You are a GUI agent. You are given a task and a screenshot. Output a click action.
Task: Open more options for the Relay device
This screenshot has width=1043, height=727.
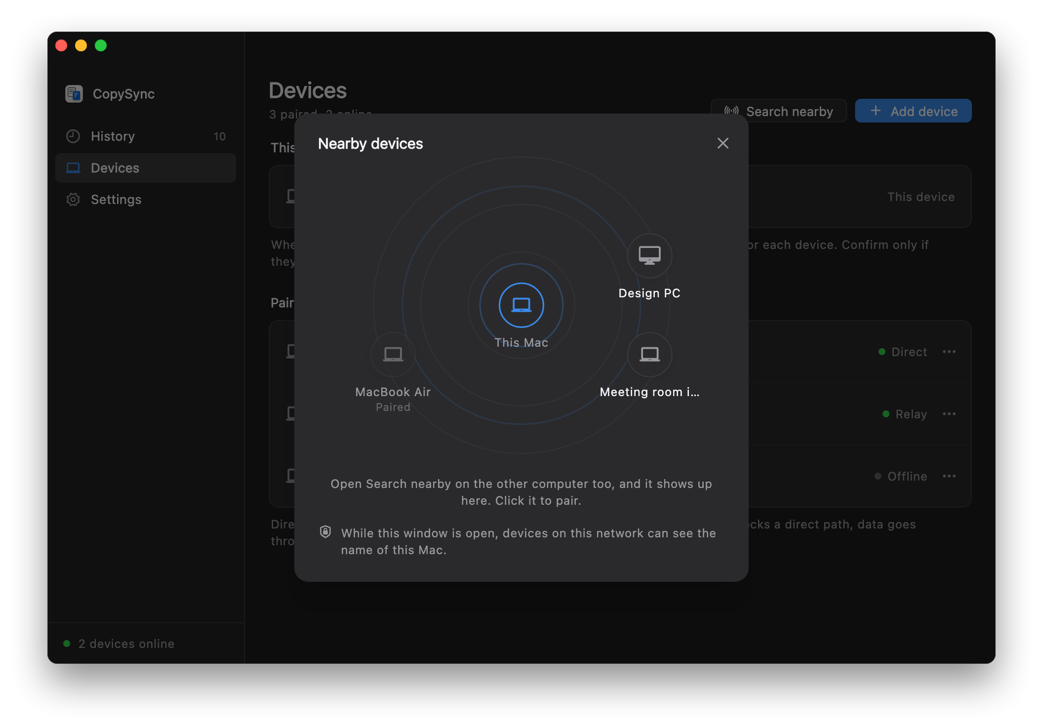click(949, 414)
